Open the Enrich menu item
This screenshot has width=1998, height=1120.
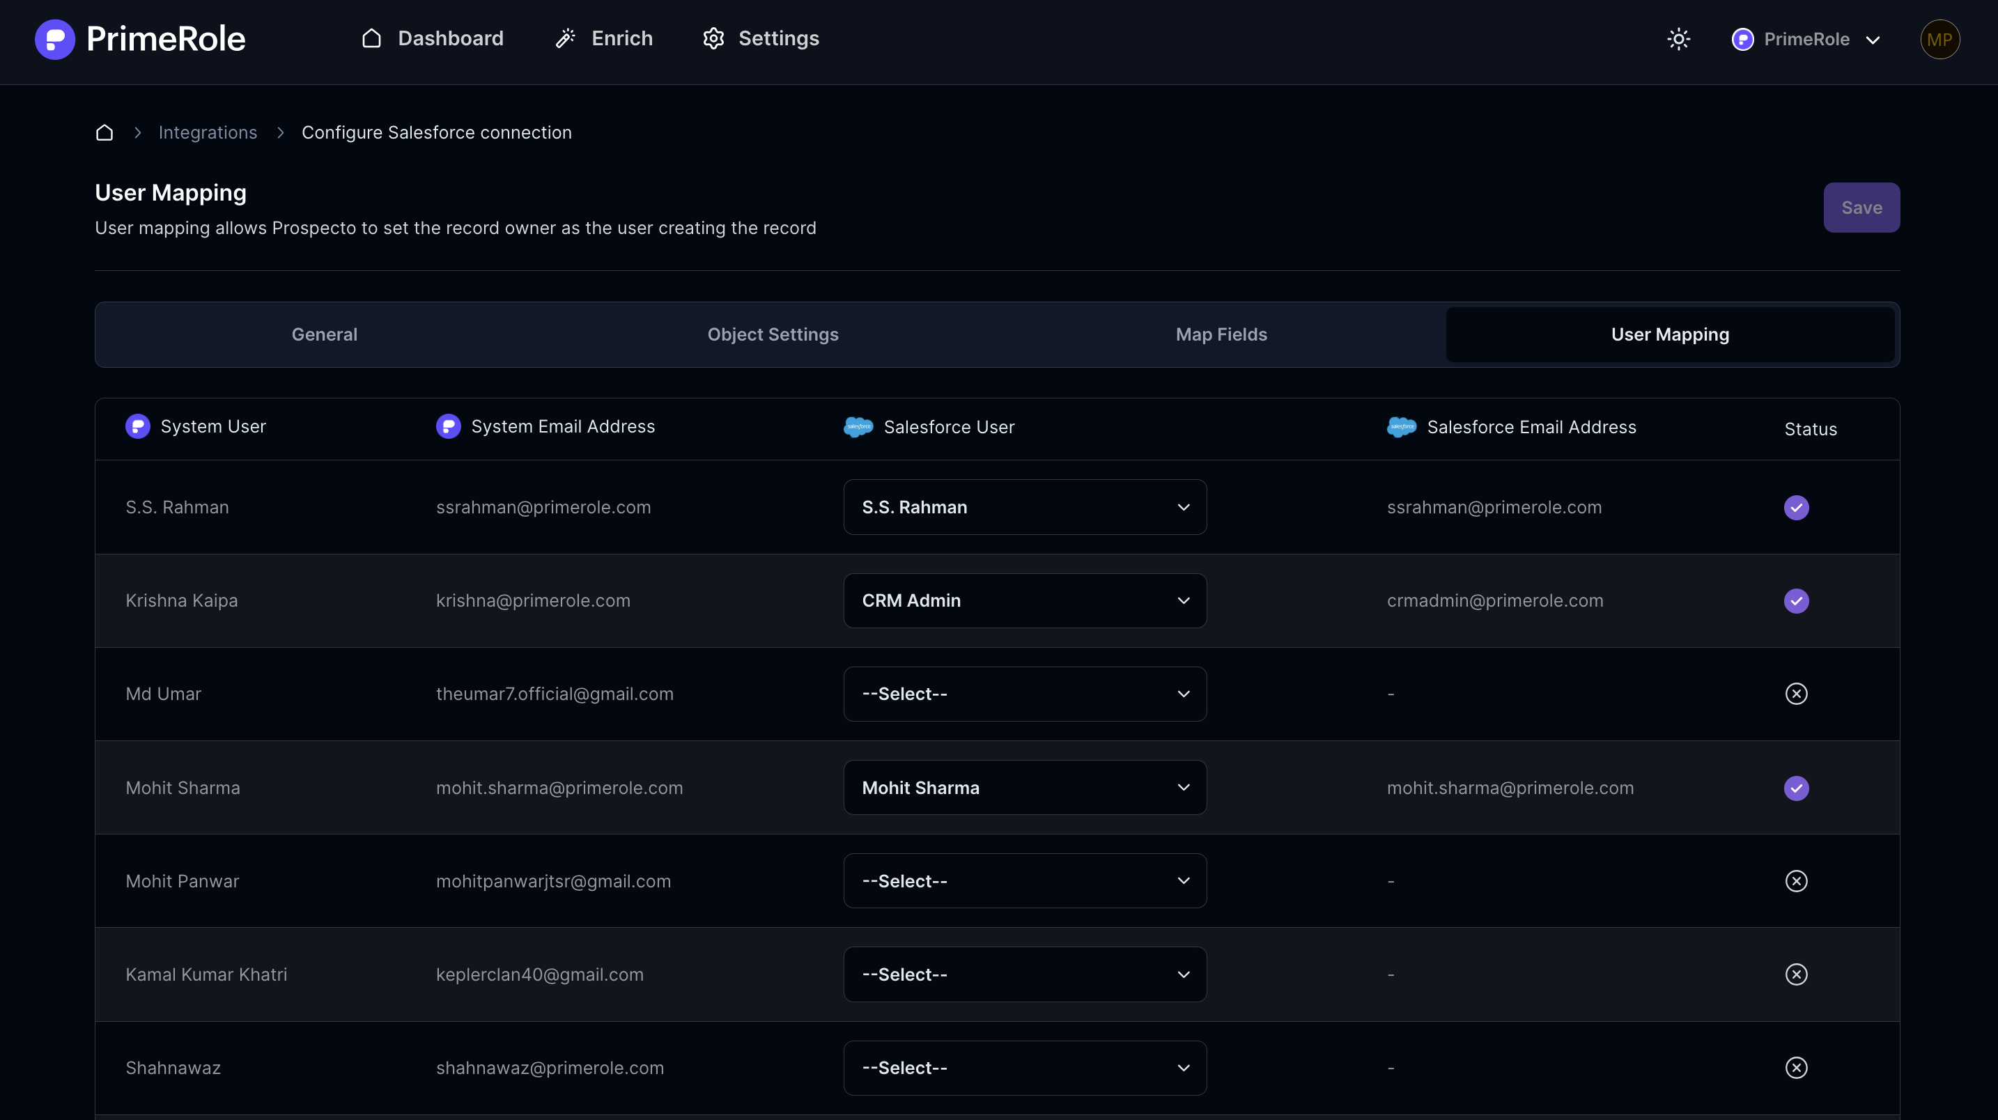click(x=604, y=39)
